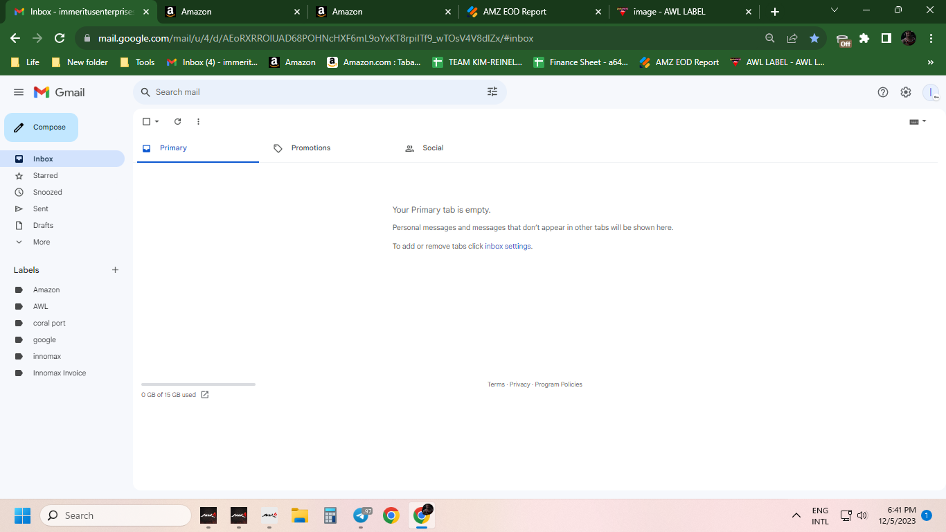The height and width of the screenshot is (532, 946).
Task: Click the Chrome address bar URL
Action: pos(316,38)
